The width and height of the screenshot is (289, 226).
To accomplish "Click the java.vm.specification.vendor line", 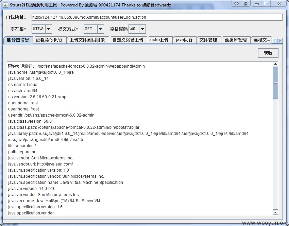I will pyautogui.click(x=56, y=176).
